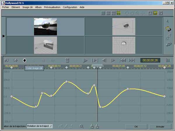This screenshot has width=175, height=131.
Task: Click the perspective view with tilted image
Action: pyautogui.click(x=45, y=45)
